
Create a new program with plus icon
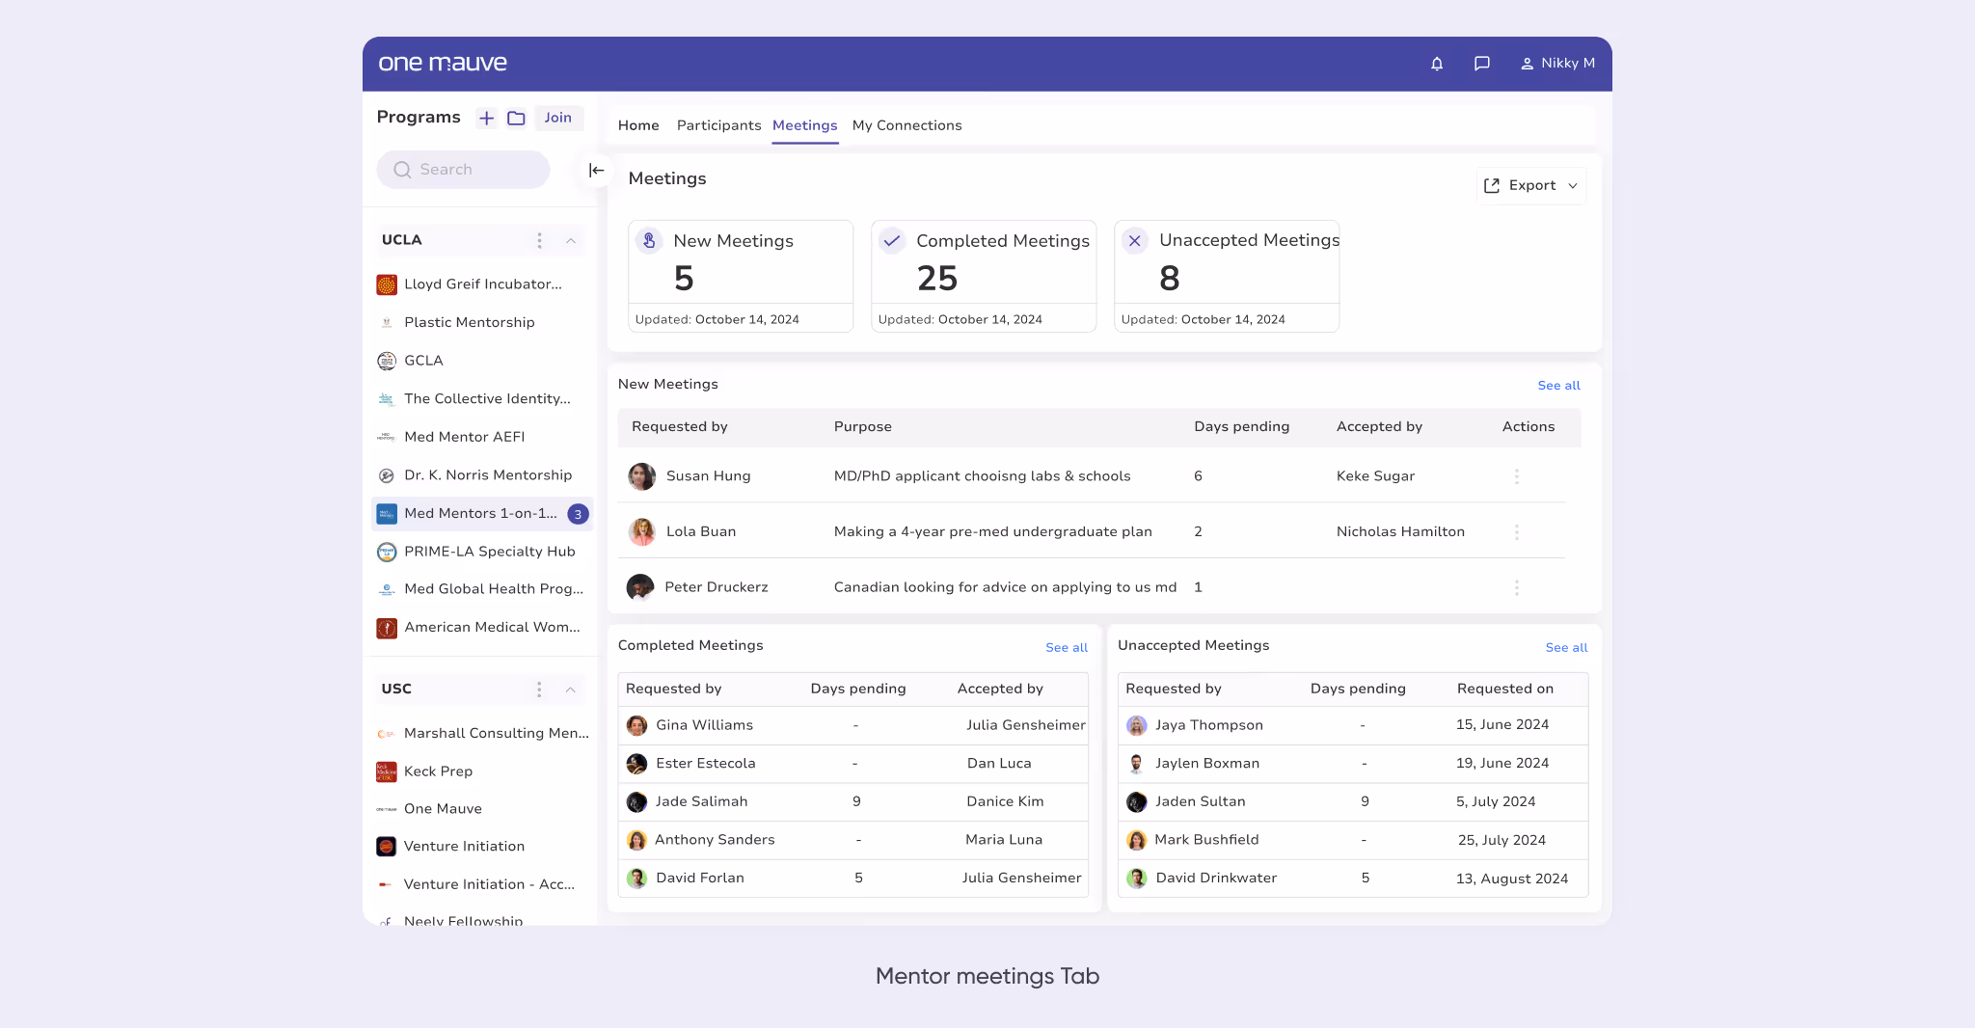click(487, 118)
